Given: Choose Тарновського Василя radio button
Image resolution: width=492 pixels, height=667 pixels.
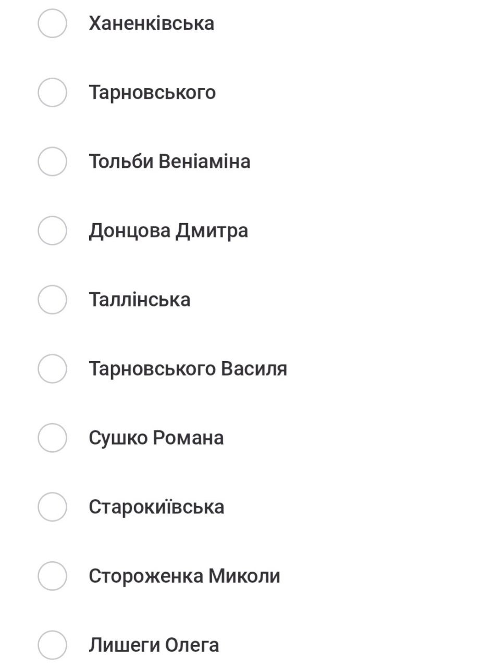Looking at the screenshot, I should (x=52, y=368).
